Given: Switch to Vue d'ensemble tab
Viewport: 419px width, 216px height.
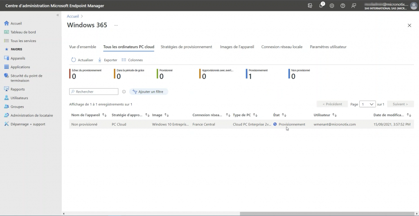Looking at the screenshot, I should (x=83, y=47).
